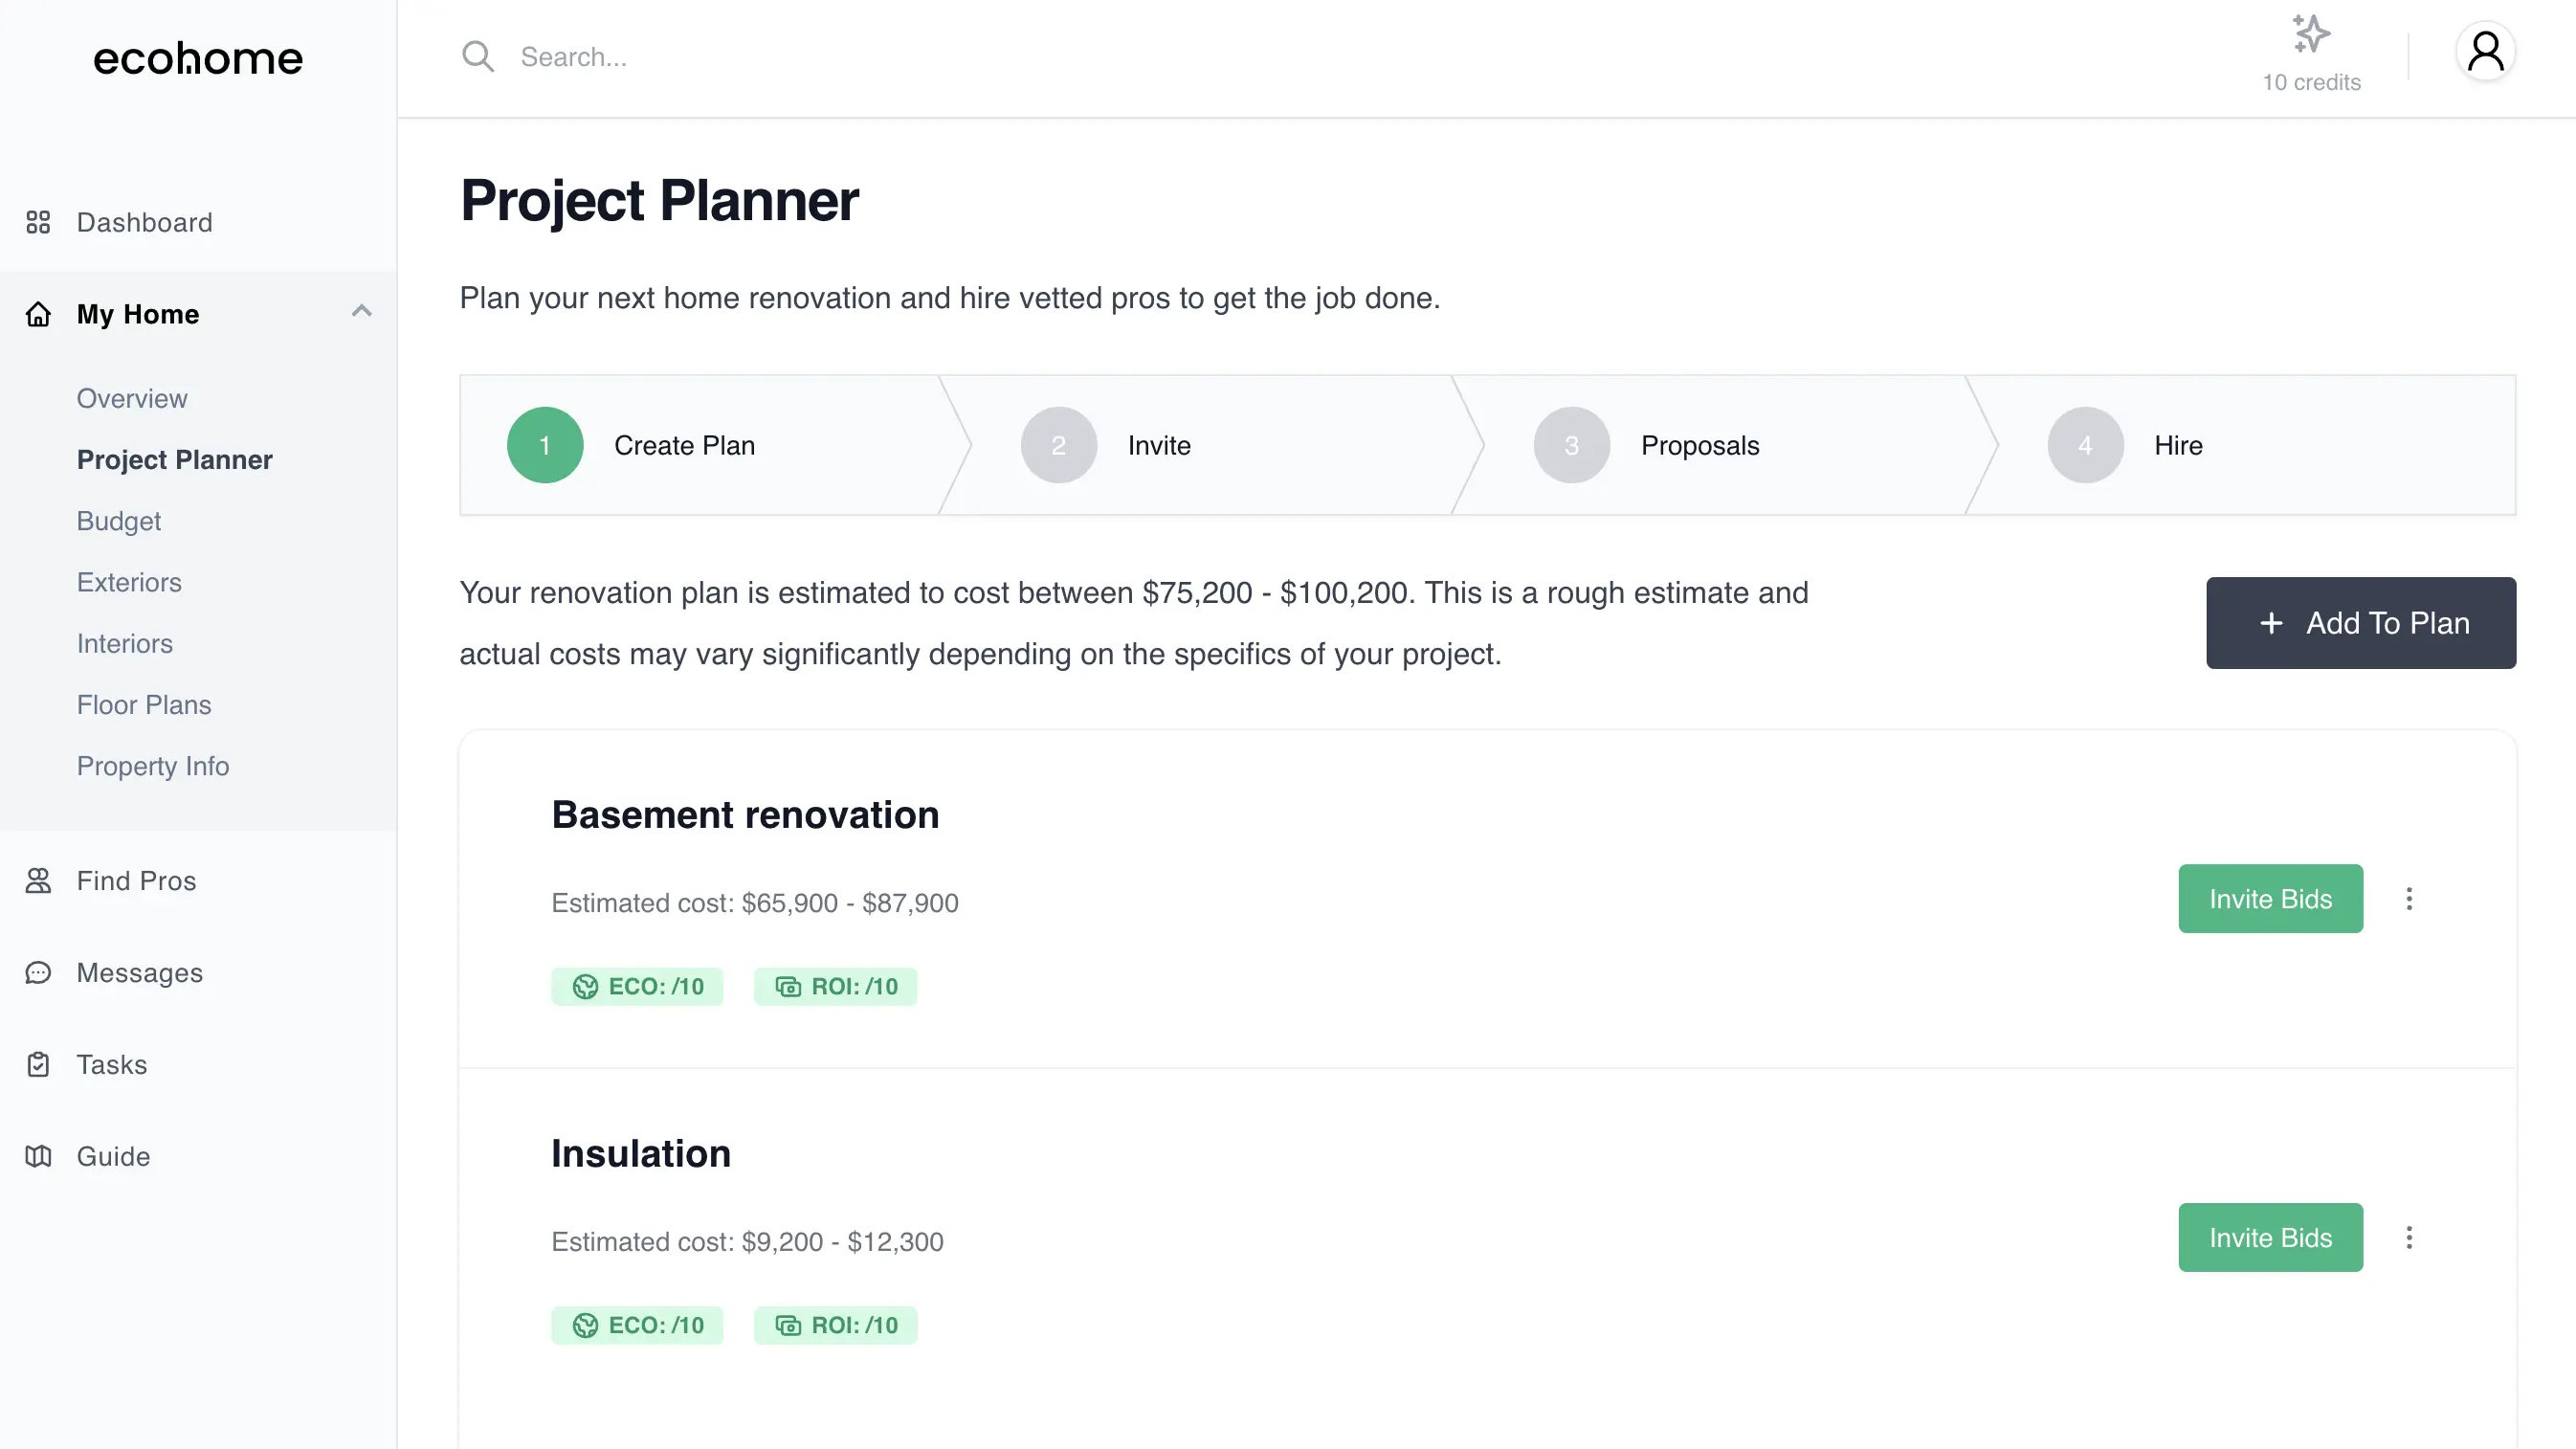Select the Find Pros people icon
The width and height of the screenshot is (2576, 1449).
coord(38,881)
